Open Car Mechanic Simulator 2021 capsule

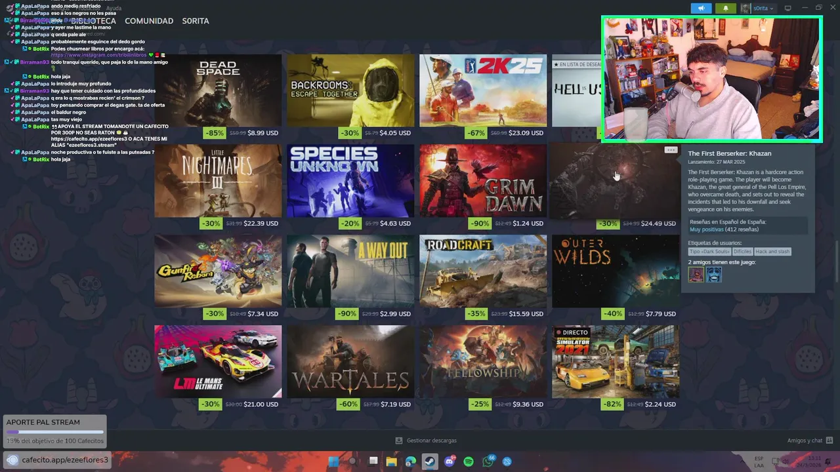click(x=616, y=362)
